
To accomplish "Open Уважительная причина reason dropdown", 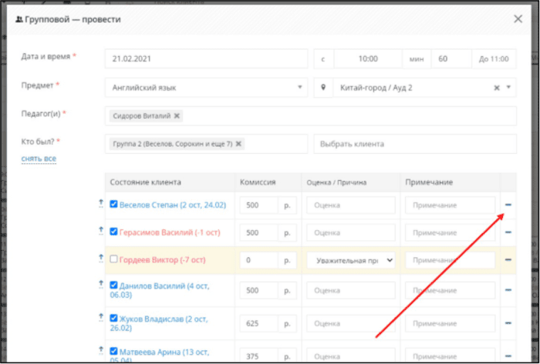I will pyautogui.click(x=351, y=260).
